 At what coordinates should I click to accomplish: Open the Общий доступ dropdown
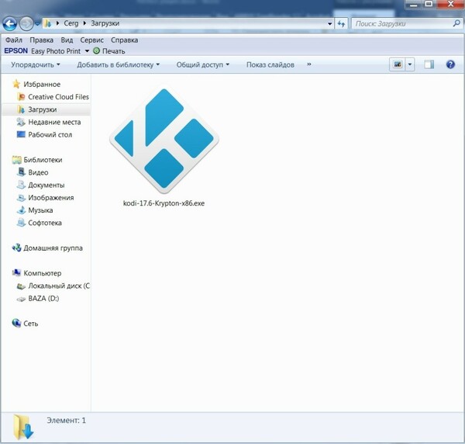[x=203, y=64]
